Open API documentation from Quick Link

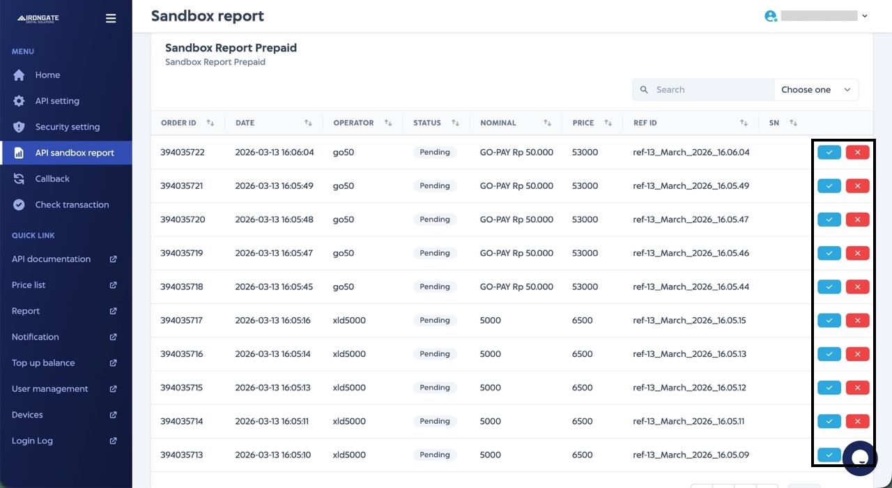click(50, 259)
